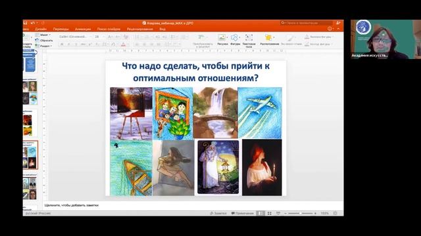Select the airplane picture on the slide
Image resolution: width=421 pixels, height=236 pixels.
point(260,113)
